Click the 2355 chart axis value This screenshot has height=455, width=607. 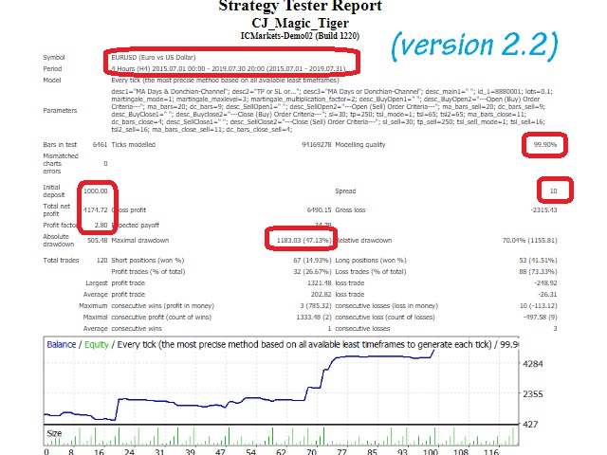[x=533, y=394]
